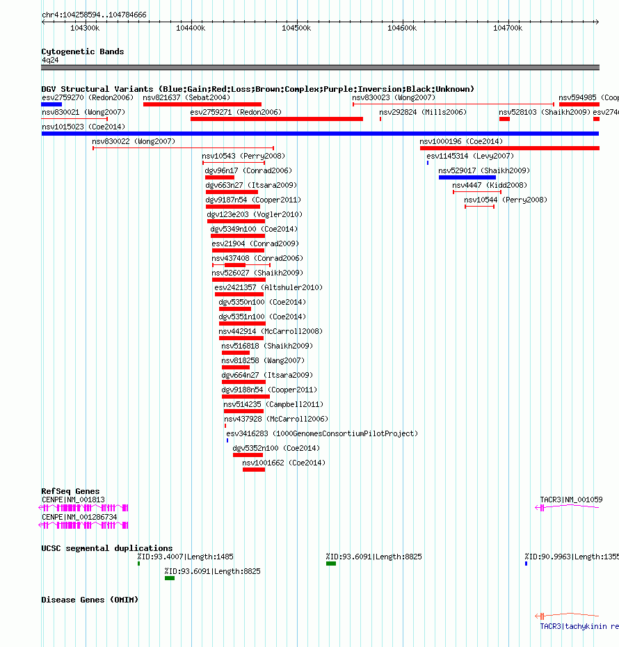Click nsv10544 (Perry2008) variant label
The height and width of the screenshot is (647, 619).
pos(506,200)
